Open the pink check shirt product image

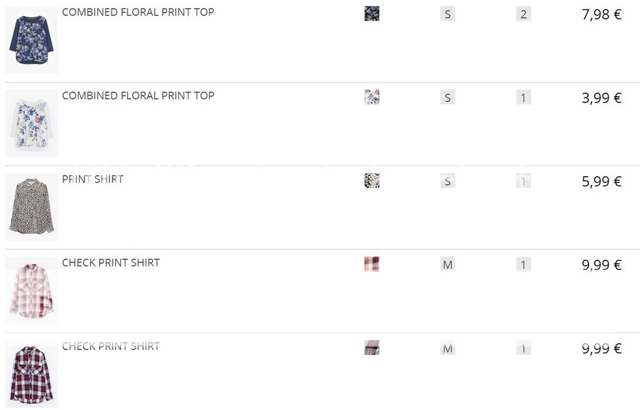pyautogui.click(x=31, y=291)
